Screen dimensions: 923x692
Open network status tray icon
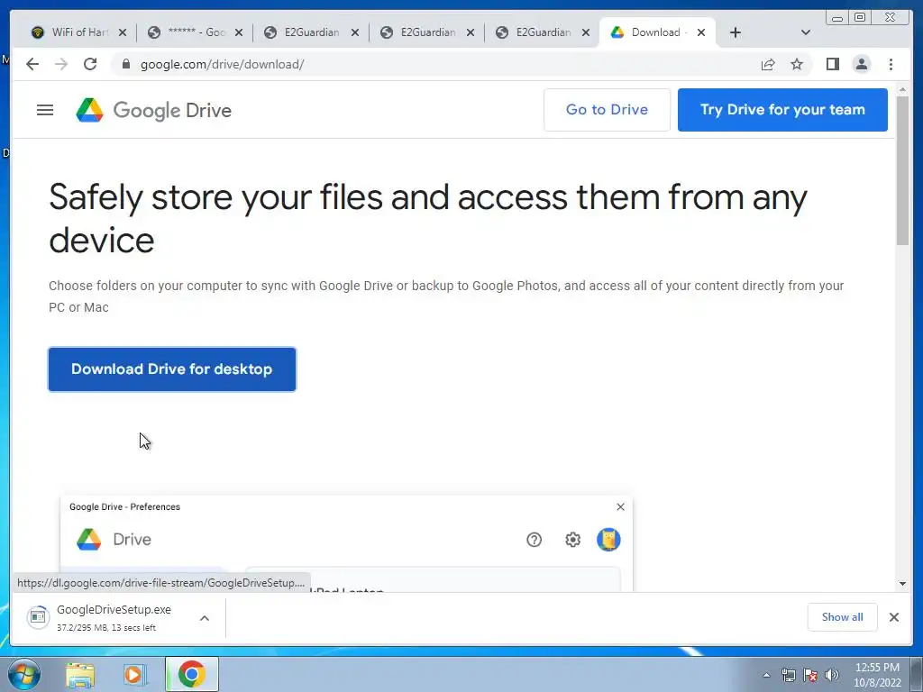coord(788,675)
